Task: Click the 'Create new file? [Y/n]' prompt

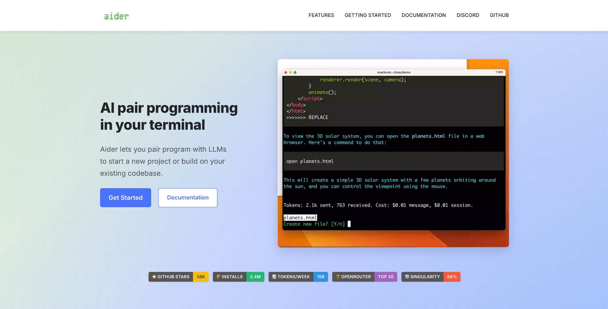Action: click(314, 224)
